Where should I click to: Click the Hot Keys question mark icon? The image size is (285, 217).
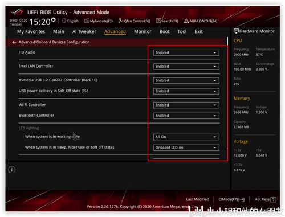(x=274, y=199)
